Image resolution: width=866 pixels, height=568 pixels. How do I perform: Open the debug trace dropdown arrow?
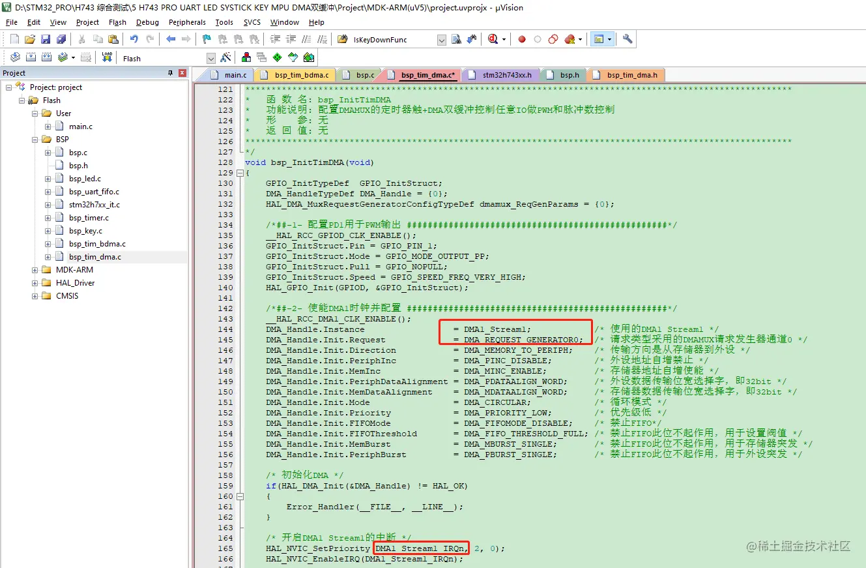(x=504, y=40)
